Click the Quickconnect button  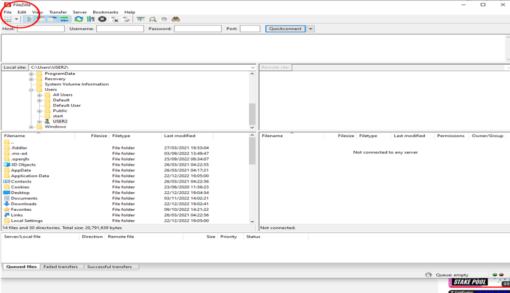285,29
